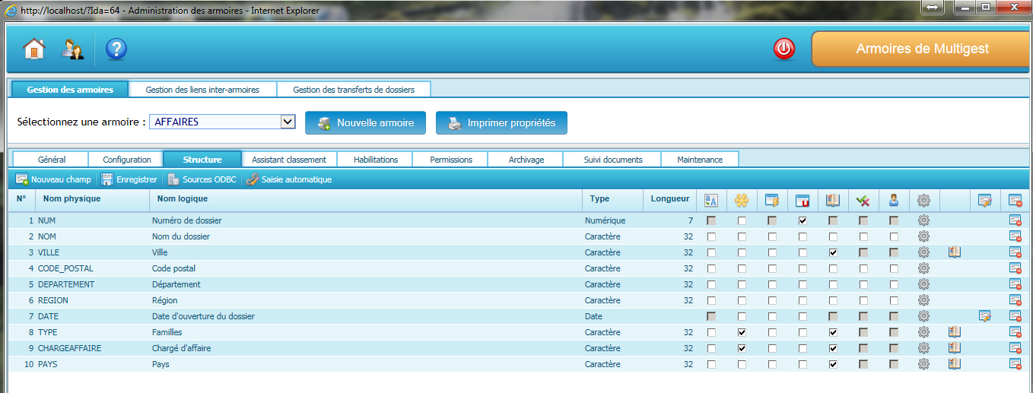
Task: Click the gear settings icon for VILLE row
Action: 923,252
